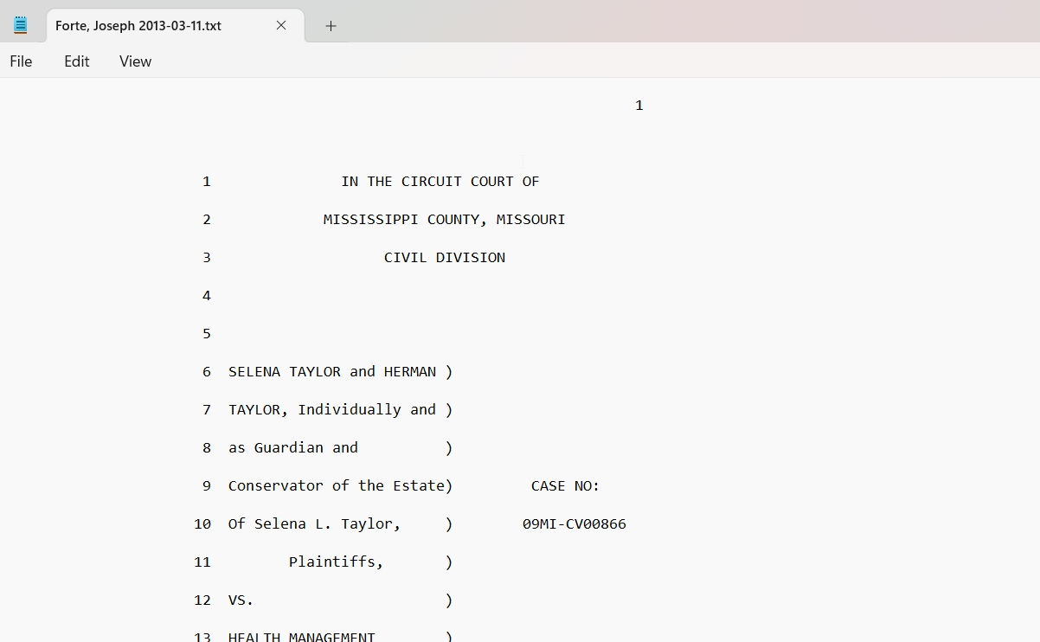Set cursor in "SELENA TAYLOR and HERMAN" line
The width and height of the screenshot is (1040, 642).
click(x=331, y=372)
